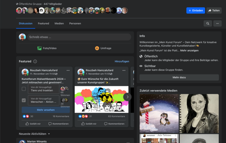
Task: Open the Personen tab
Action: [x=75, y=24]
